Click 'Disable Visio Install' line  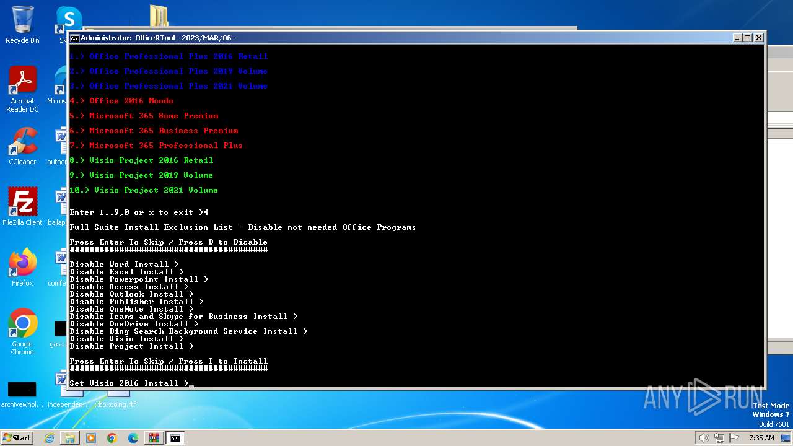[126, 339]
